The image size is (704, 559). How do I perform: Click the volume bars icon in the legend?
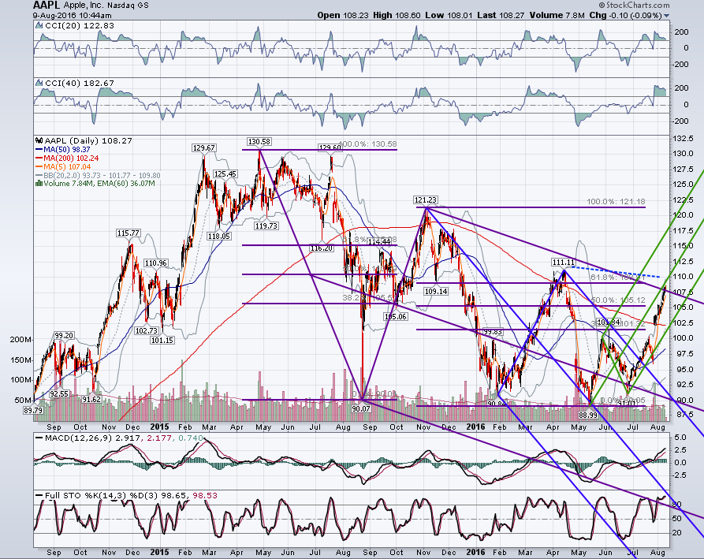(39, 184)
